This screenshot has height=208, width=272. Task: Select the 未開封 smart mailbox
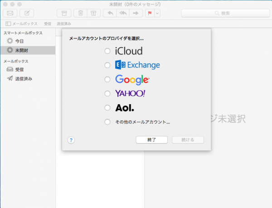[28, 50]
